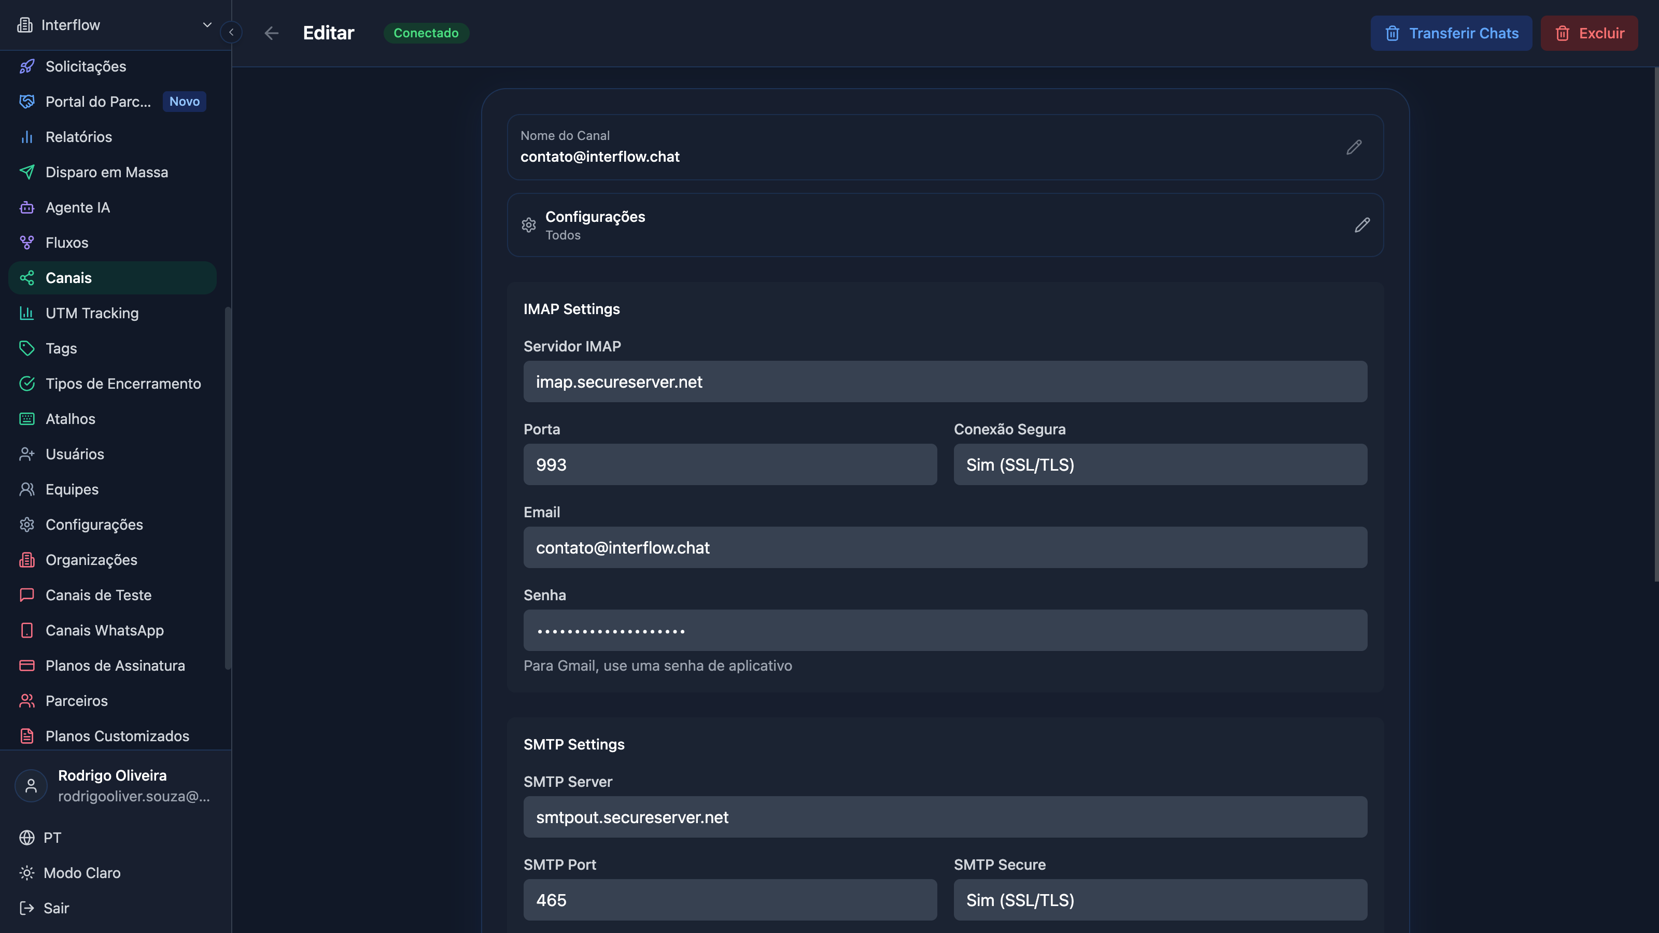This screenshot has width=1659, height=933.
Task: Click the Transferir Chats button
Action: coord(1451,33)
